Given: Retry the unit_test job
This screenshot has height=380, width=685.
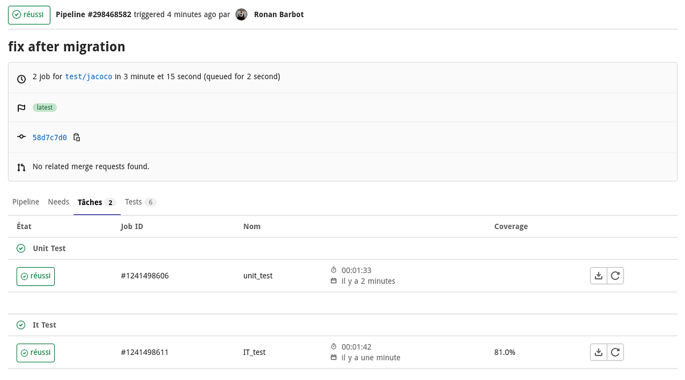Looking at the screenshot, I should click(x=615, y=275).
